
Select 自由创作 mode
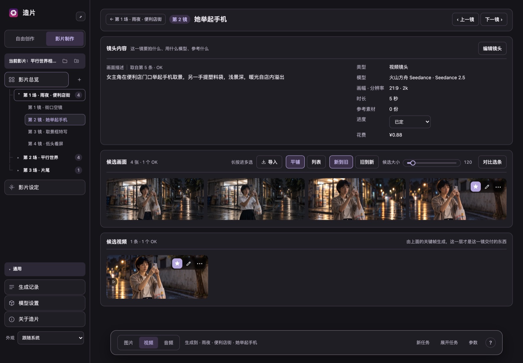click(25, 39)
